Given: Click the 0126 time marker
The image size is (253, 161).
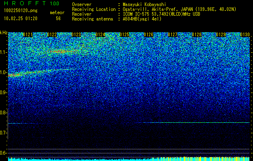Looking at the screenshot, I should (x=148, y=35).
